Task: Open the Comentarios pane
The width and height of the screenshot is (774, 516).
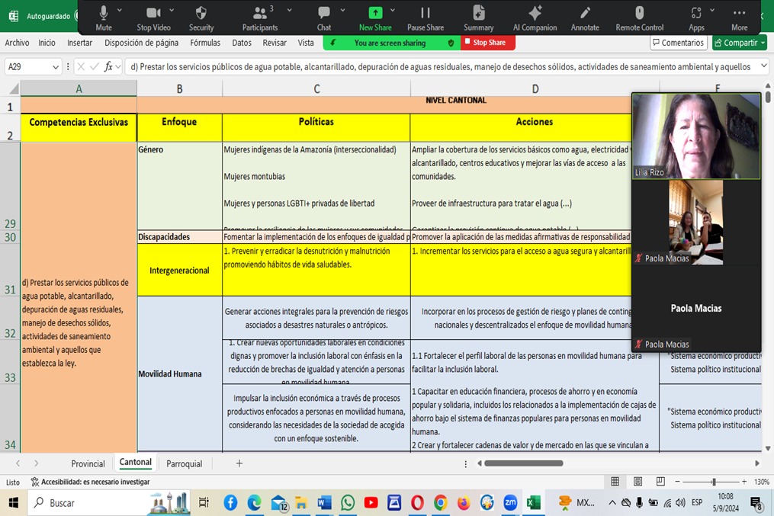Action: pos(678,43)
